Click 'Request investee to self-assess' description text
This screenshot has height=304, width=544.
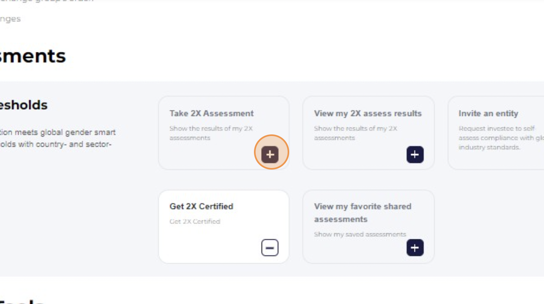pyautogui.click(x=501, y=138)
